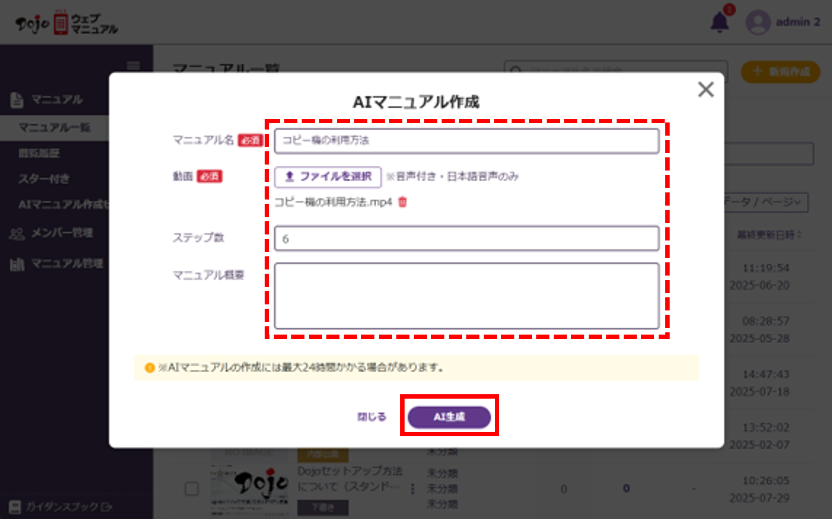Click the three-dot menu next to Dojoセットアップ方法

click(413, 489)
